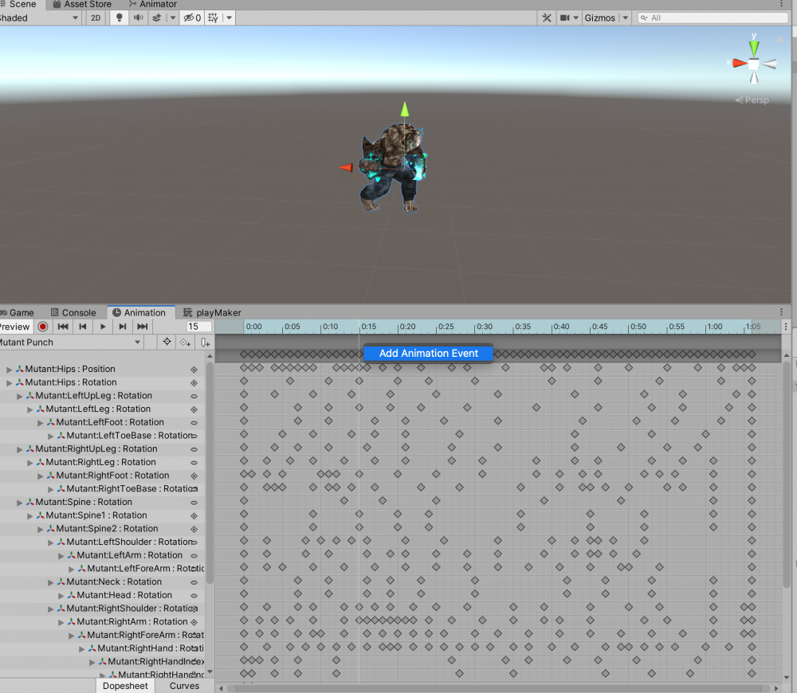
Task: Toggle Persp projection label
Action: pyautogui.click(x=752, y=100)
